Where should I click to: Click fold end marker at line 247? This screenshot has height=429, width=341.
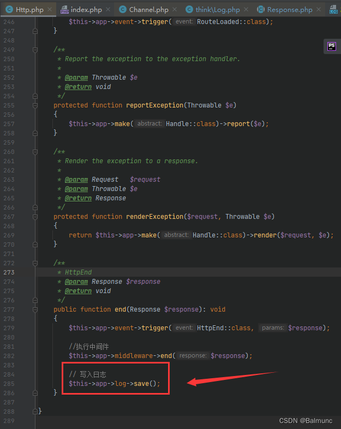pos(35,31)
